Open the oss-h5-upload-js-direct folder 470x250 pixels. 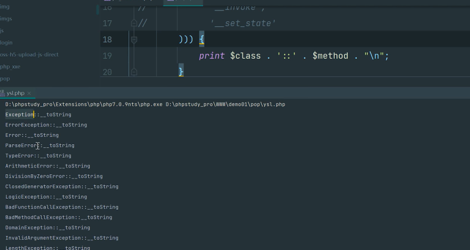tap(29, 54)
